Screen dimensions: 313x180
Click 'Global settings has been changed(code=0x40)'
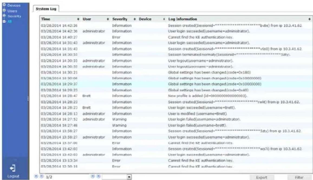click(x=208, y=90)
